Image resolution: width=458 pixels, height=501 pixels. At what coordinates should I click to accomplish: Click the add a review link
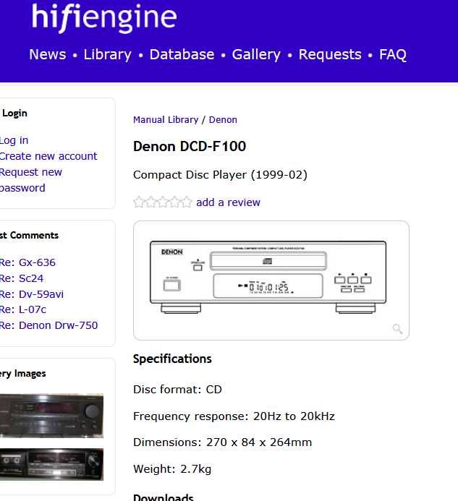click(x=229, y=202)
